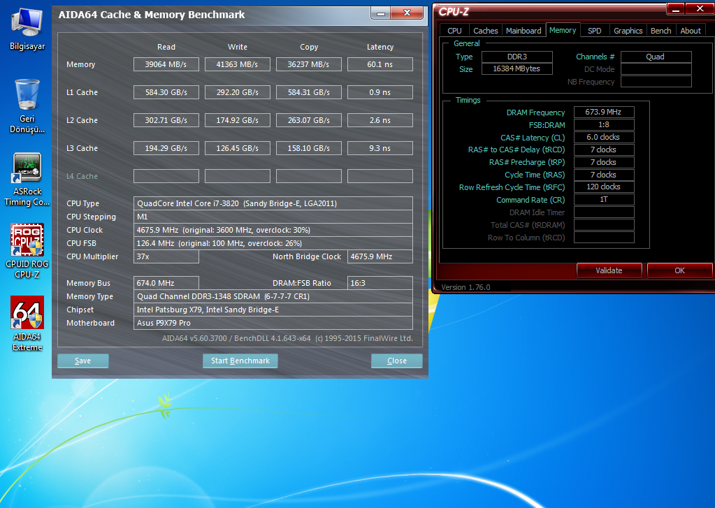Click Save in AIDA64 benchmark window
The image size is (715, 508).
pos(83,361)
